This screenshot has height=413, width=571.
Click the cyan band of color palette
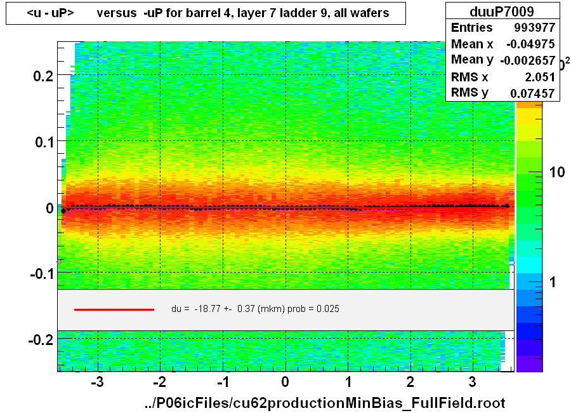coord(529,265)
